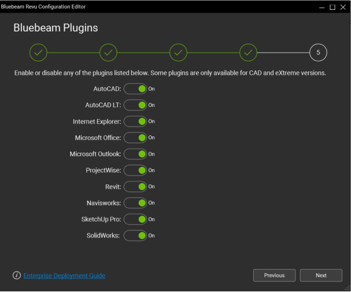
Task: Maximize the Configuration Editor window
Action: (332, 8)
